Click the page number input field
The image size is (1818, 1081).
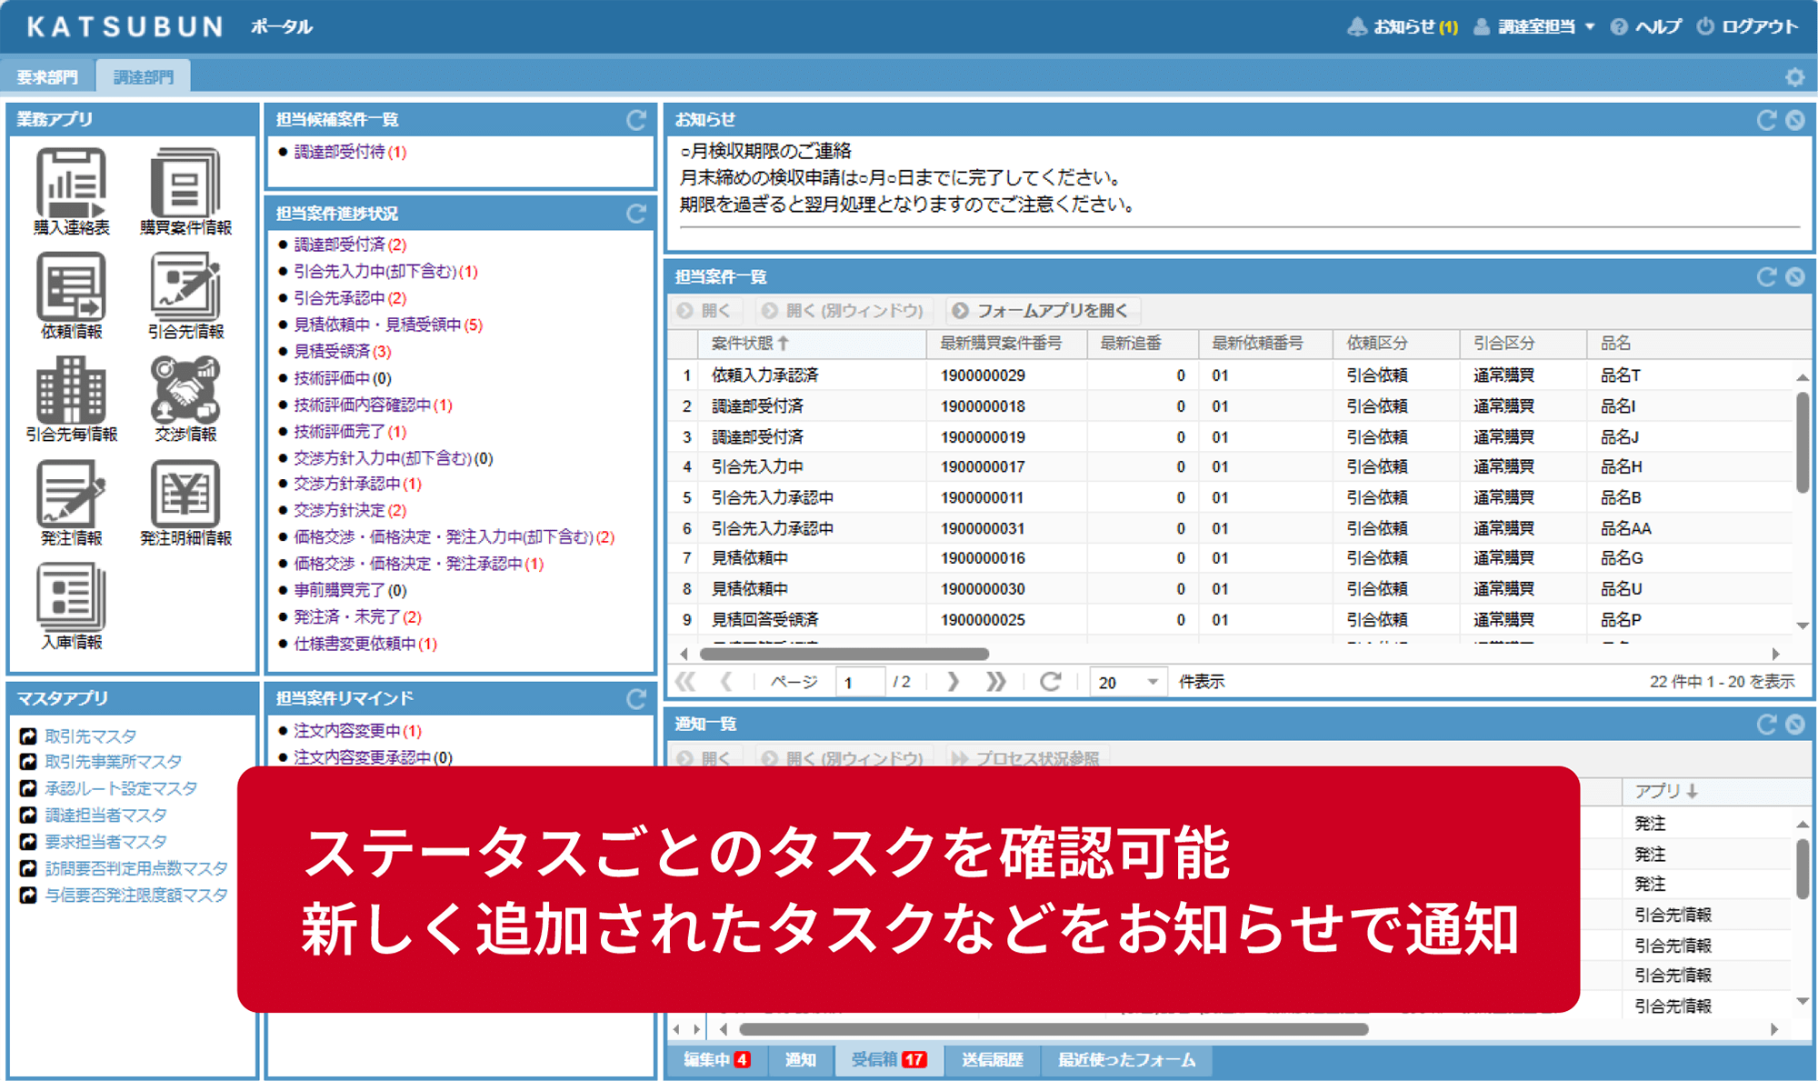coord(859,681)
